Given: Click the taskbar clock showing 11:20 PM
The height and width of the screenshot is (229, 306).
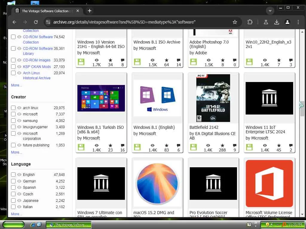Looking at the screenshot, I should click(x=295, y=225).
